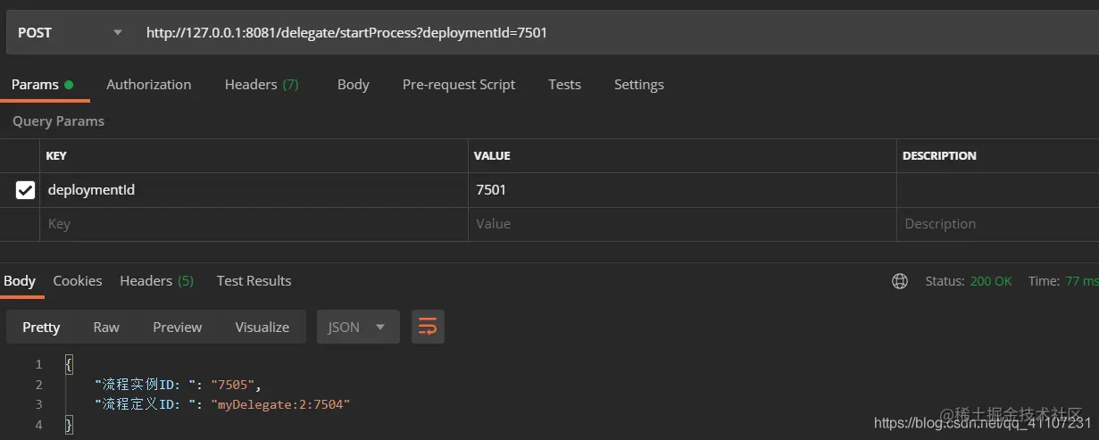
Task: Open the Pre-request Script tab
Action: [459, 84]
